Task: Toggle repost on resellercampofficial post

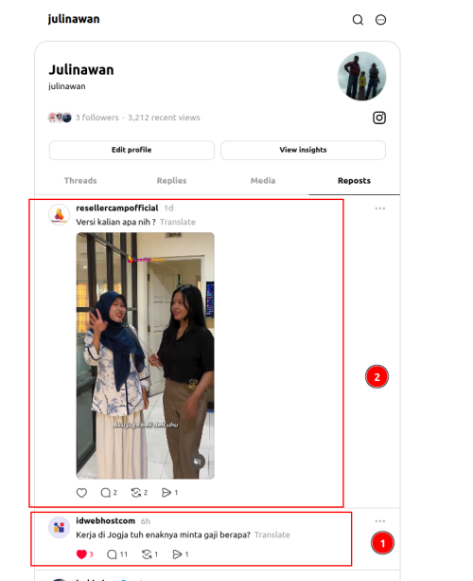Action: click(136, 493)
